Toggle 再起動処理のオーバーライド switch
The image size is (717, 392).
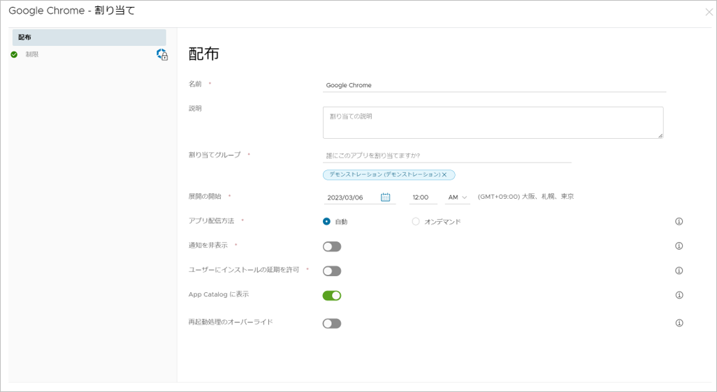coord(332,324)
